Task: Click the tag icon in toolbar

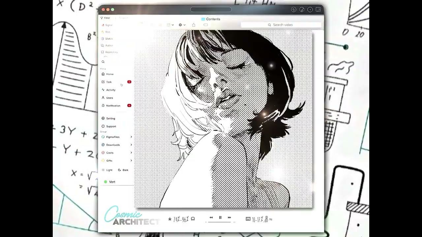Action: point(205,25)
